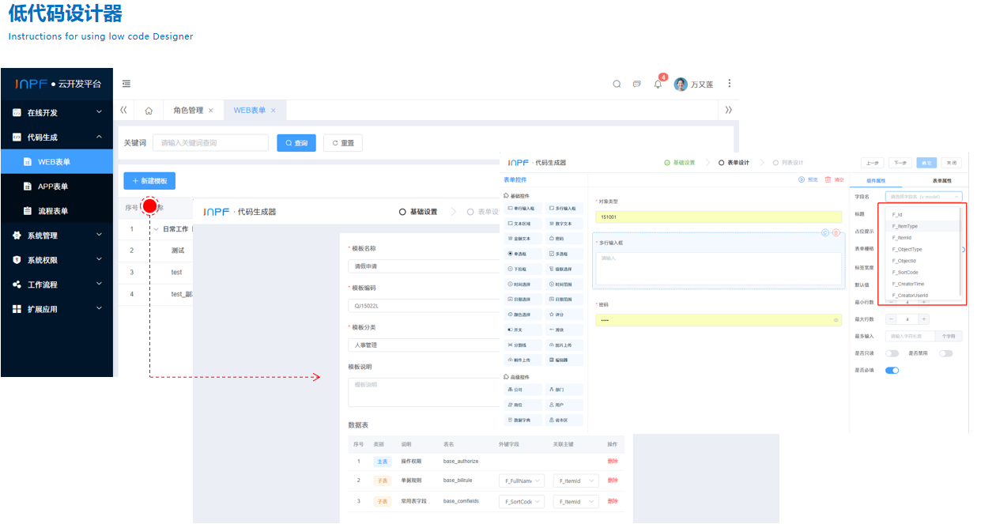
Task: Click the 查询 search button
Action: pos(296,143)
